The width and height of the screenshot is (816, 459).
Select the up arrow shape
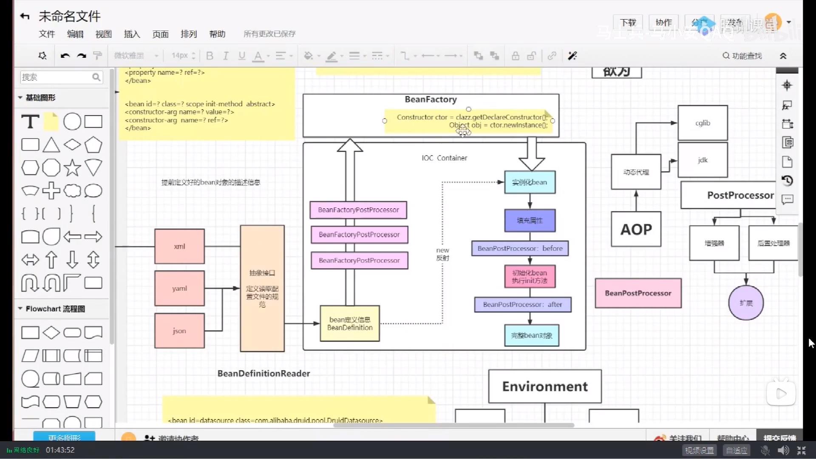pos(51,260)
